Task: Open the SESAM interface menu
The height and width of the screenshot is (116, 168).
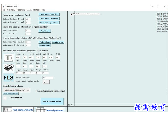Action: pos(33,10)
